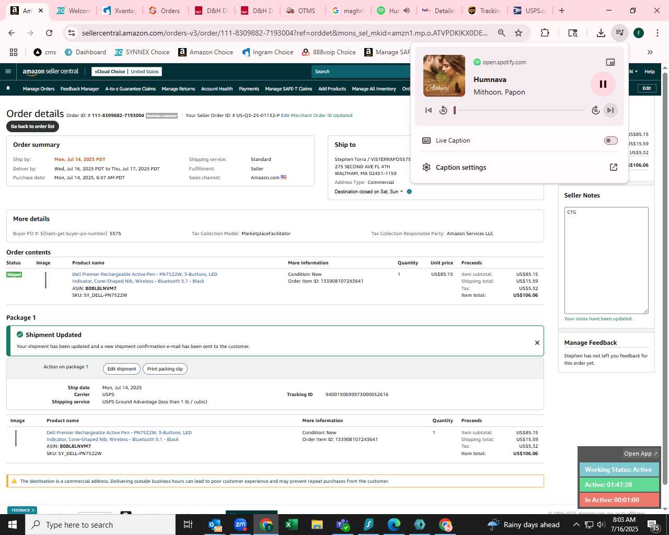Dismiss the Shipment Updated notification

pyautogui.click(x=537, y=343)
